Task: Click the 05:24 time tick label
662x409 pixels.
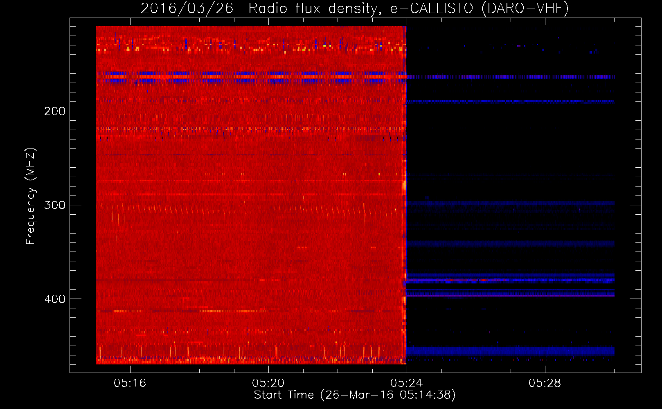Action: [x=406, y=383]
